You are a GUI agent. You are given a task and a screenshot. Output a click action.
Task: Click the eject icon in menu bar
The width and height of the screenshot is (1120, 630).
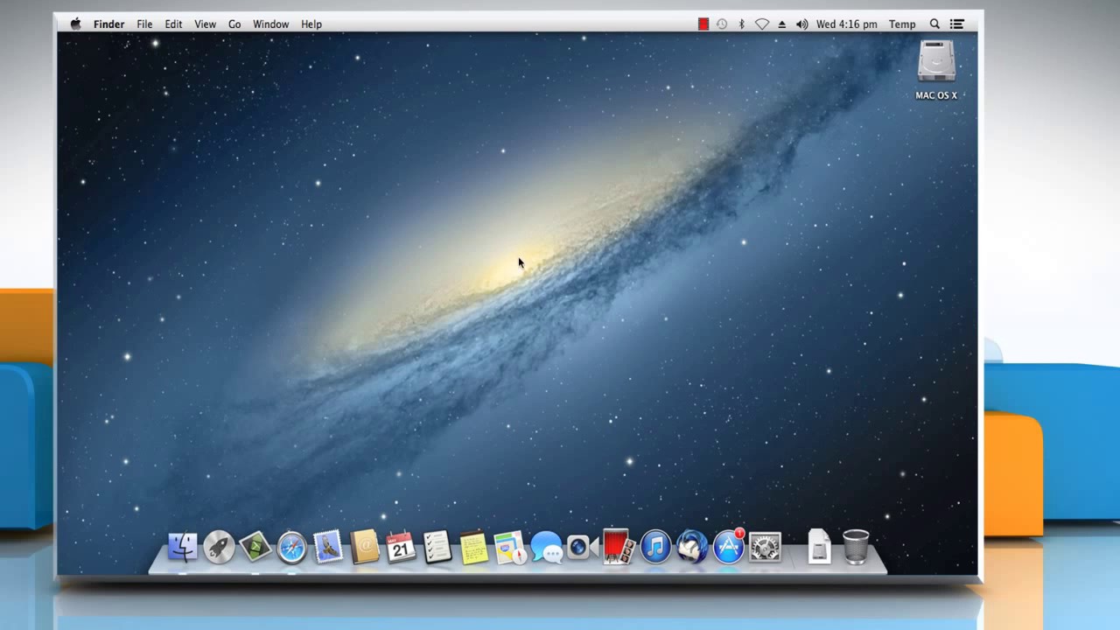point(782,24)
